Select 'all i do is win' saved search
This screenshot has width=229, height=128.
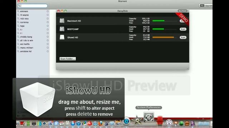click(26, 40)
